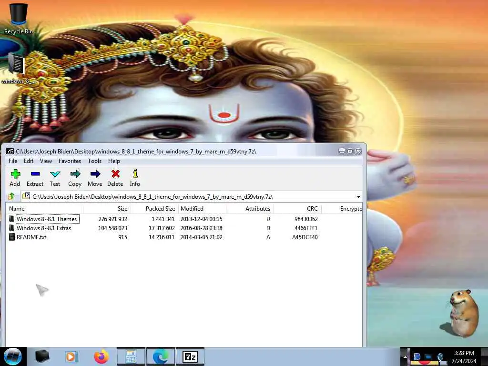Expand the address path dropdown
The height and width of the screenshot is (366, 488).
click(x=358, y=197)
